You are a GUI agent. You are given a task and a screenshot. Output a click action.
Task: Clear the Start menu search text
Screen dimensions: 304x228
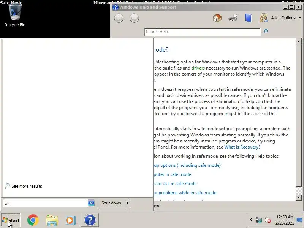click(91, 203)
